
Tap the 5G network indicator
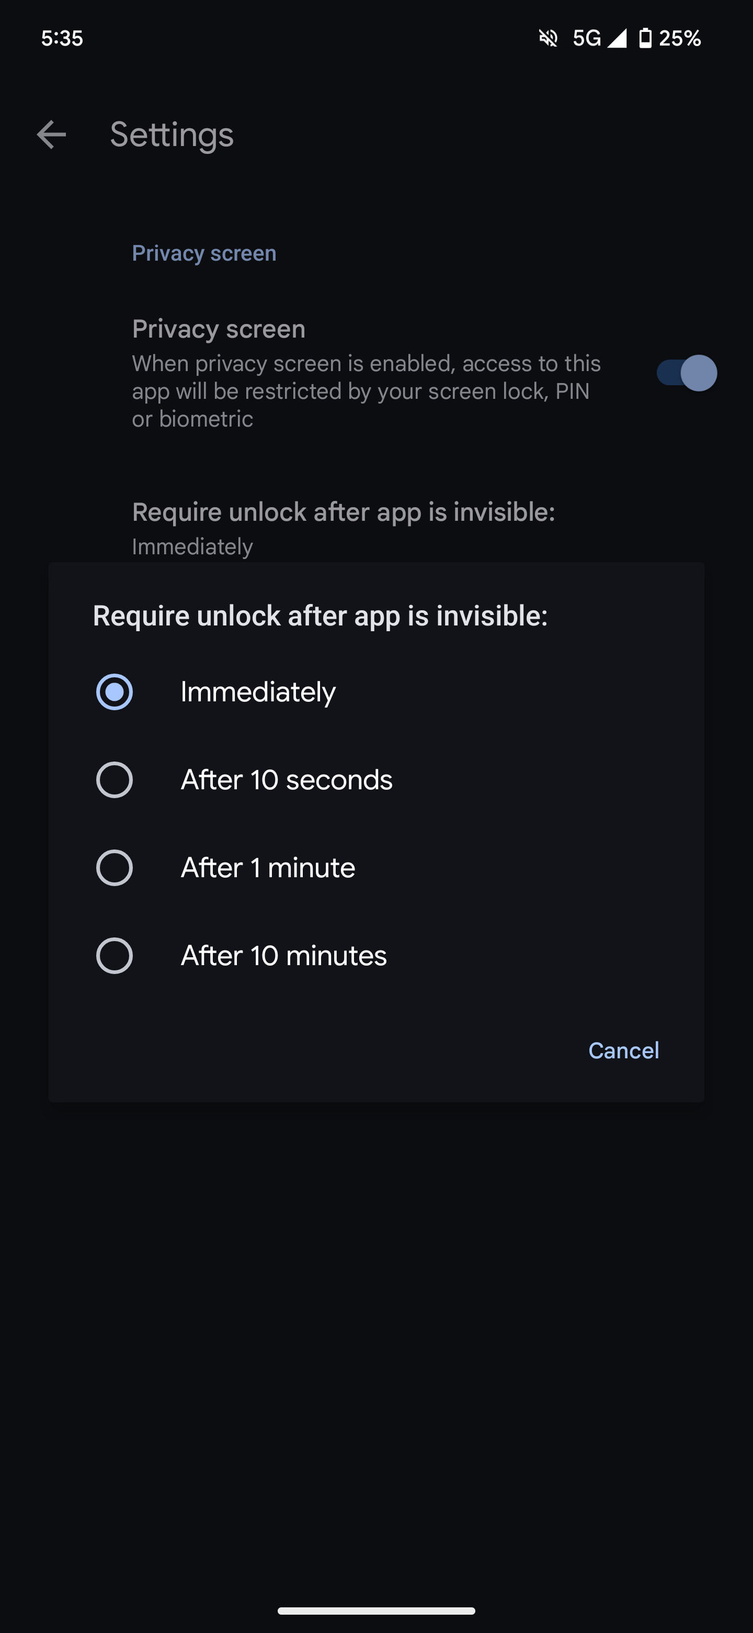586,39
